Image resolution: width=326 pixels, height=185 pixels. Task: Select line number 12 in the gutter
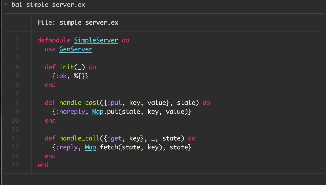coord(15,138)
